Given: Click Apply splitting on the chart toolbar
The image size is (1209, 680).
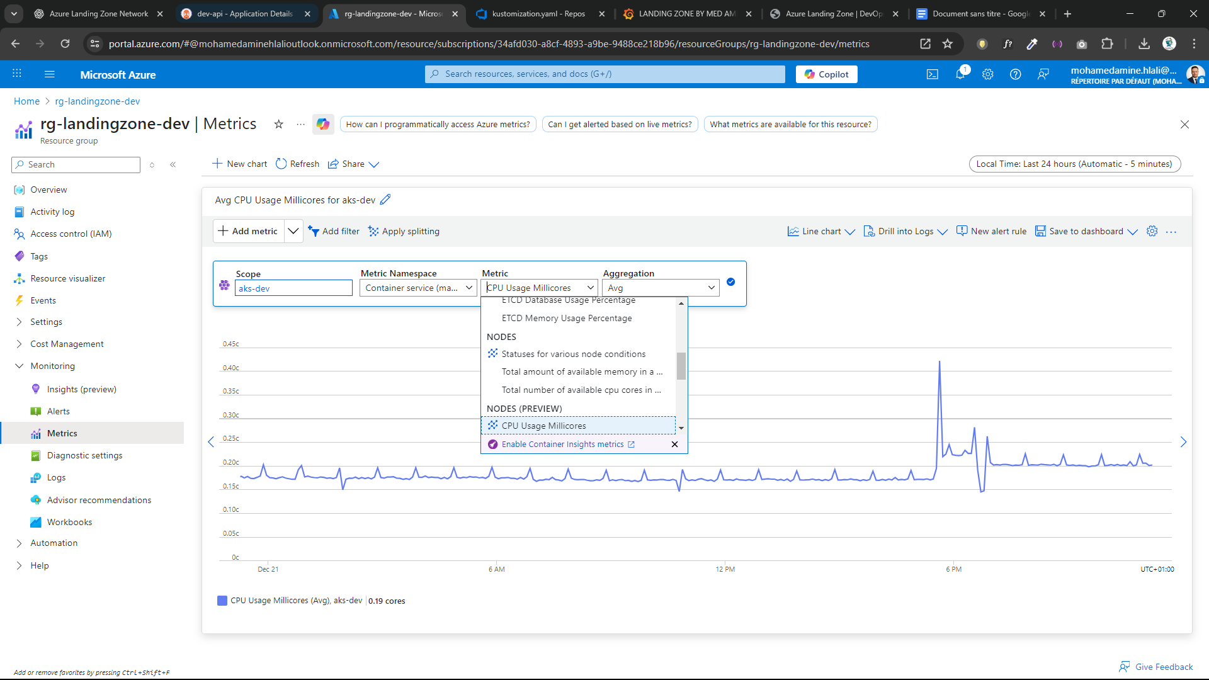Looking at the screenshot, I should (404, 231).
